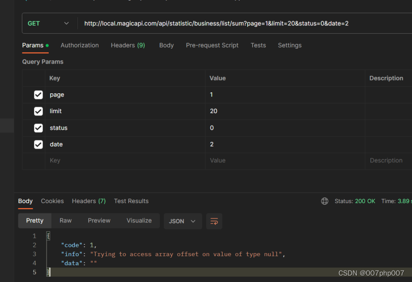
Task: Open the response Headers (7) tab
Action: (x=89, y=201)
